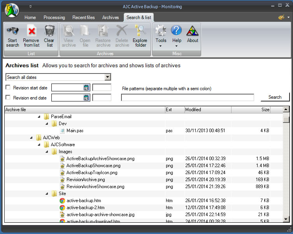Select ActiveBackupShowcase.png file

pyautogui.click(x=93, y=166)
